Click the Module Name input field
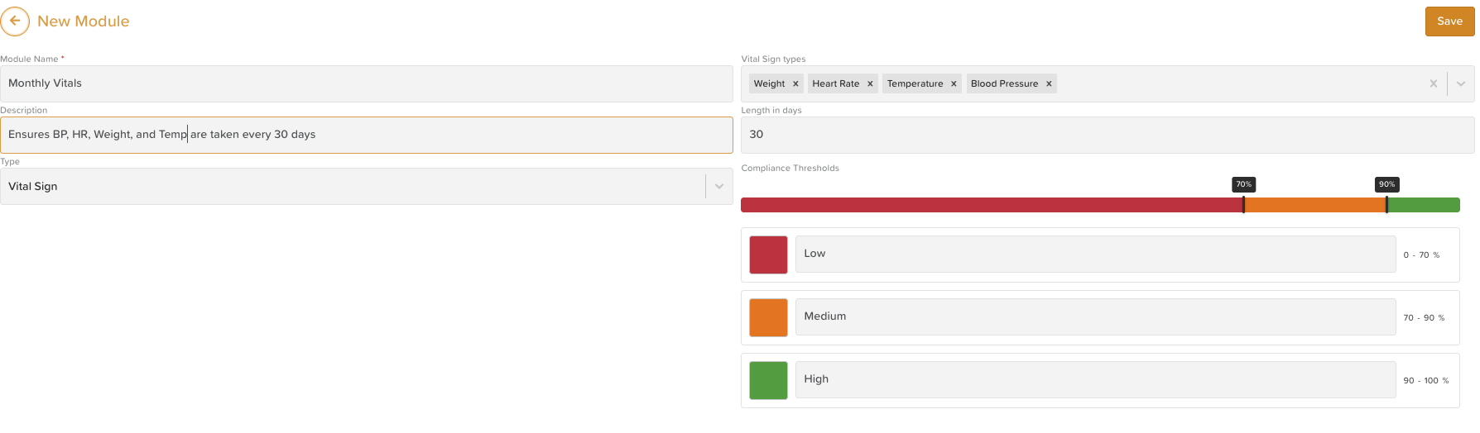Image resolution: width=1480 pixels, height=433 pixels. click(x=366, y=83)
